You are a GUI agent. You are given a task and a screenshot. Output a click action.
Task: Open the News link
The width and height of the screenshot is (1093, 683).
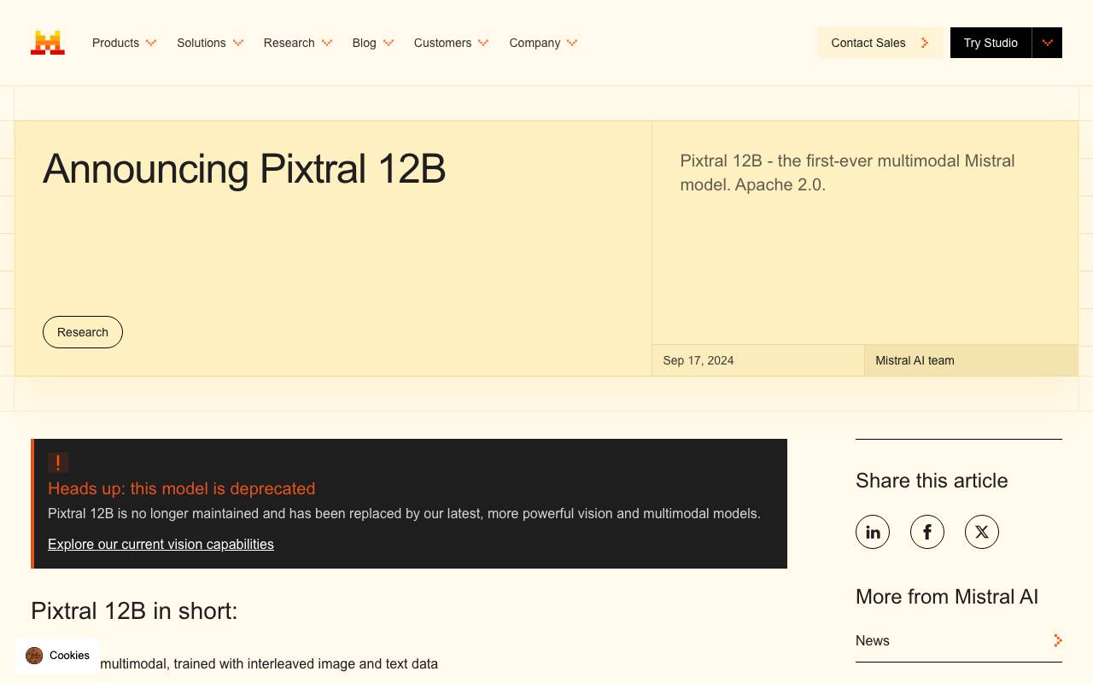point(959,640)
